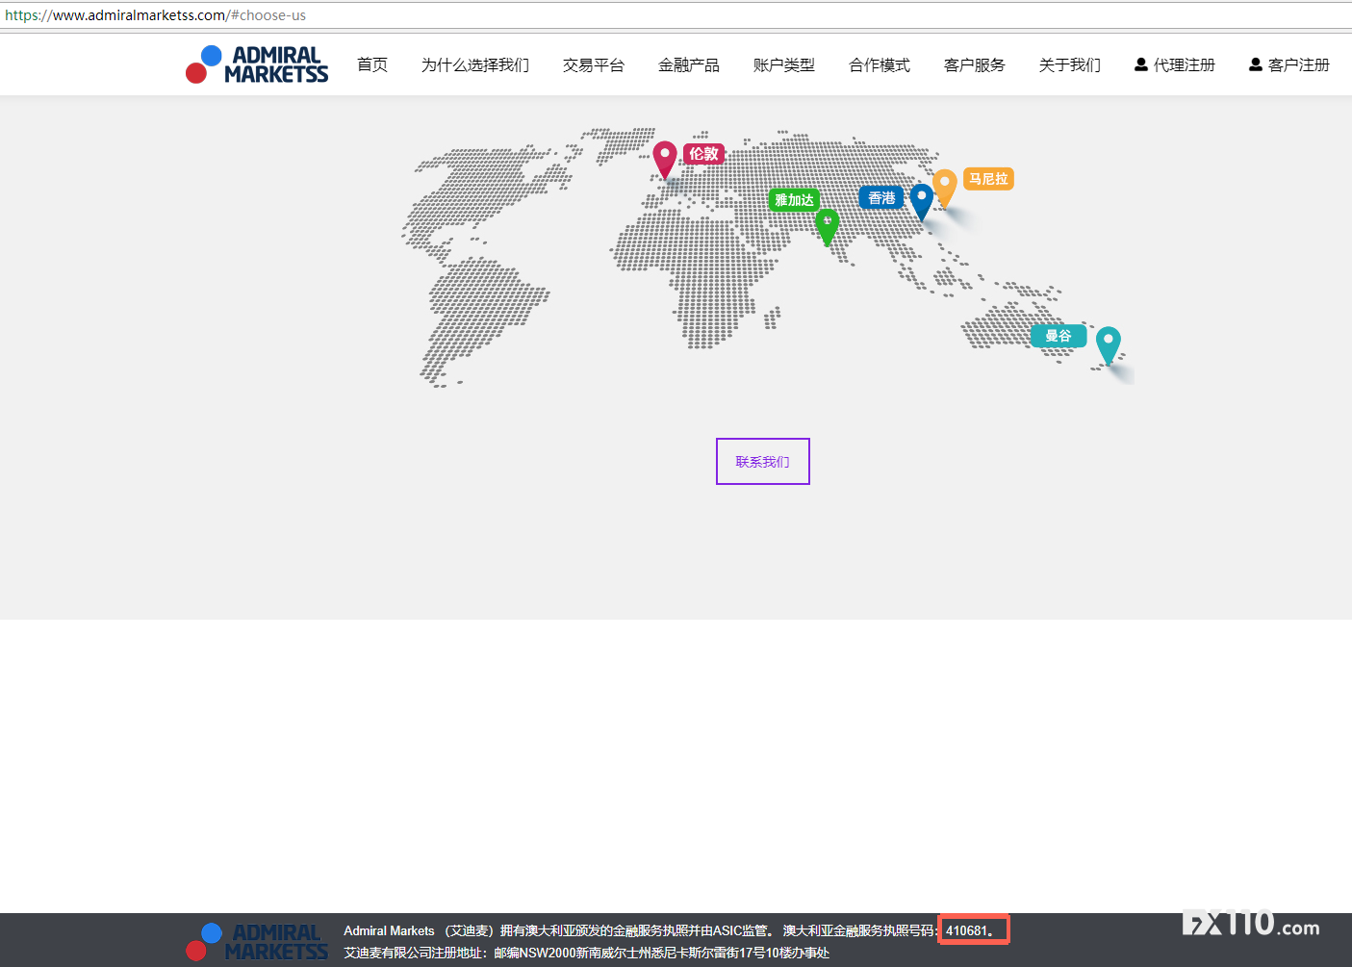Select the 香港 city label
This screenshot has height=967, width=1352.
click(x=881, y=198)
